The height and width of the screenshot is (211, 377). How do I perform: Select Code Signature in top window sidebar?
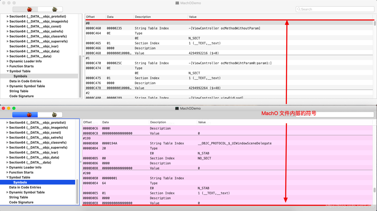[21, 96]
